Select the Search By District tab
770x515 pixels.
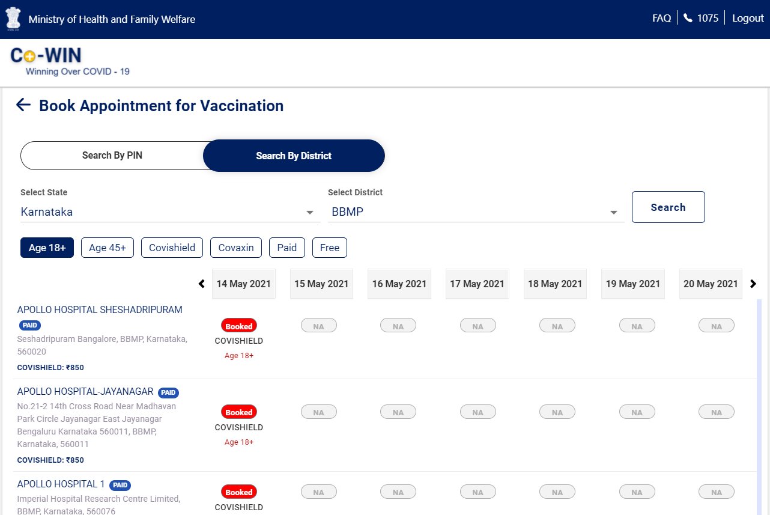pos(294,156)
